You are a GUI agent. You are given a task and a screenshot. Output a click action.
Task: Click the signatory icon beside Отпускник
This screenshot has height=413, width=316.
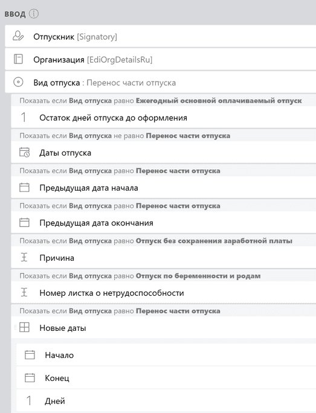pos(18,36)
